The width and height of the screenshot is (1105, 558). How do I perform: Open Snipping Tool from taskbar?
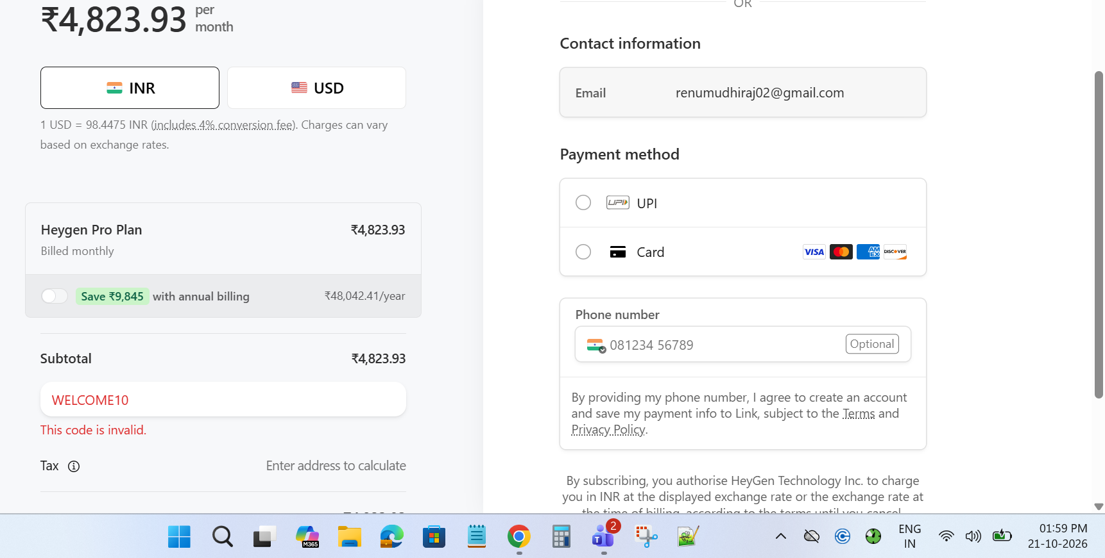pyautogui.click(x=646, y=536)
